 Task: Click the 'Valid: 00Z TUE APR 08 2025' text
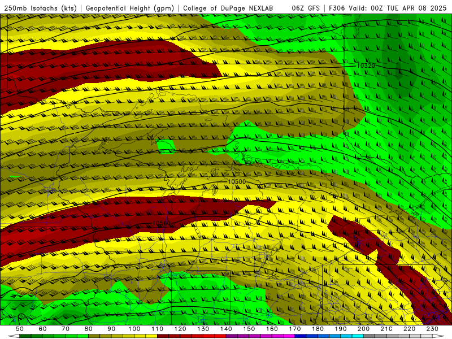398,8
